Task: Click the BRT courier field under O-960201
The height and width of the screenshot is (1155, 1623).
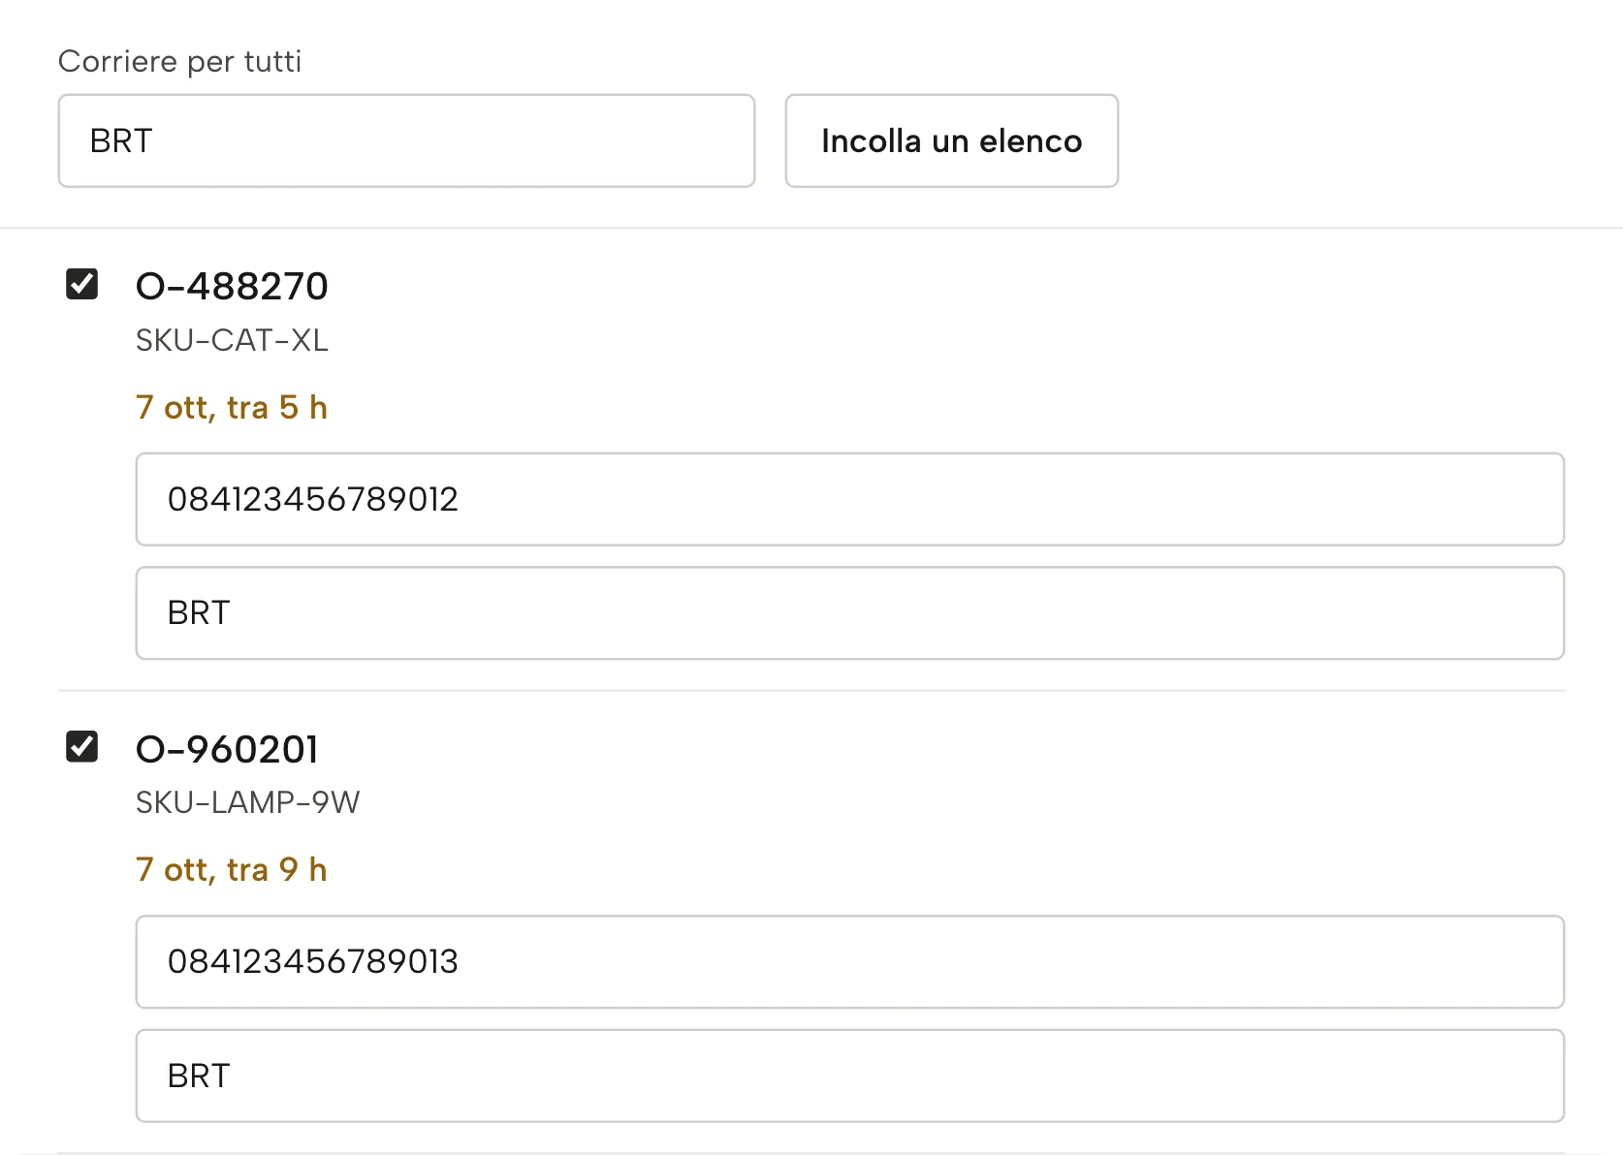Action: (x=849, y=1076)
